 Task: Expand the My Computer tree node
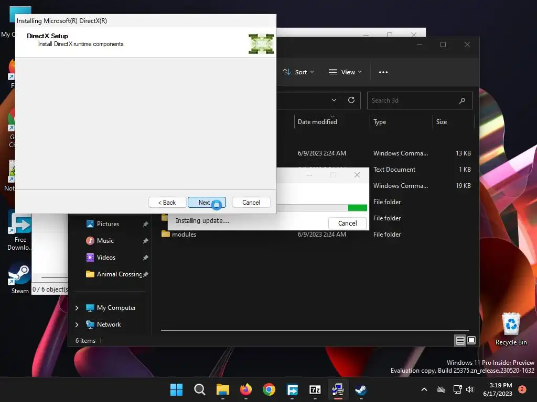[77, 308]
